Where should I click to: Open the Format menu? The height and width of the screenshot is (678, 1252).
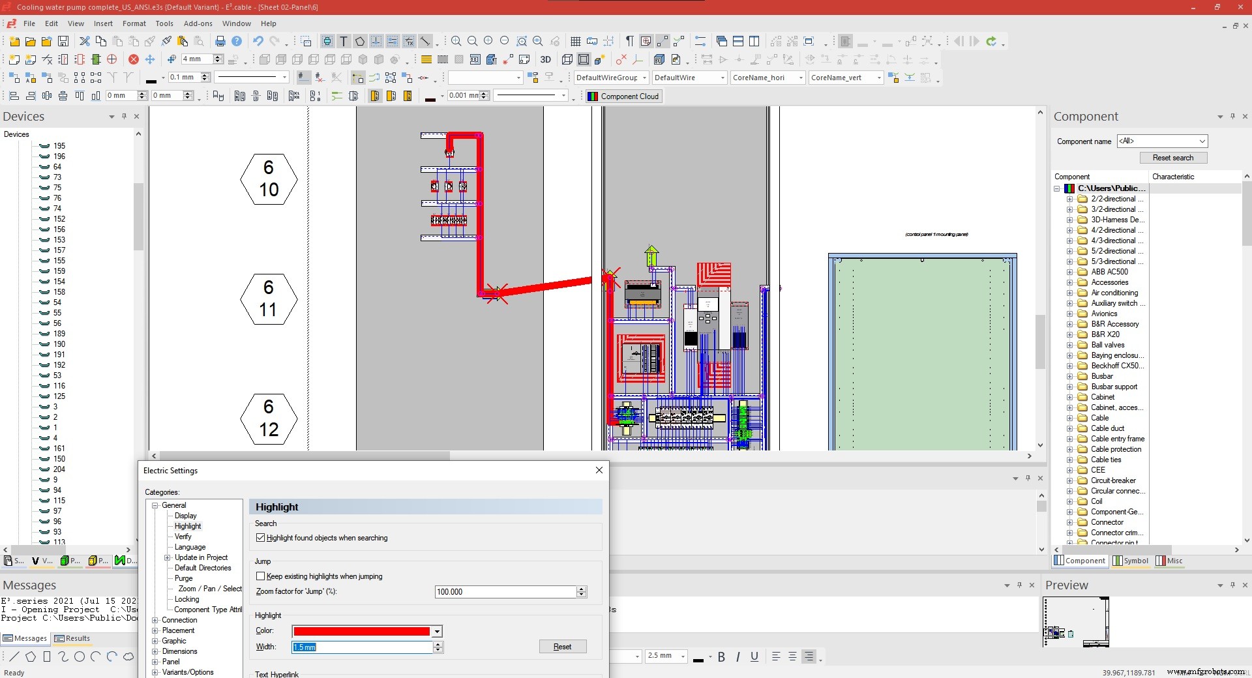pyautogui.click(x=134, y=23)
